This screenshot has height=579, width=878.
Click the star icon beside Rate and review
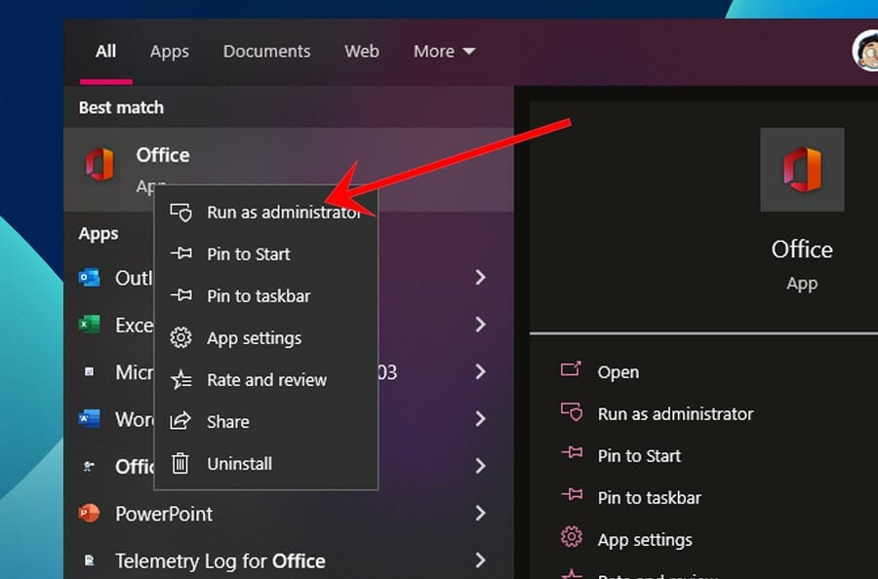point(180,379)
